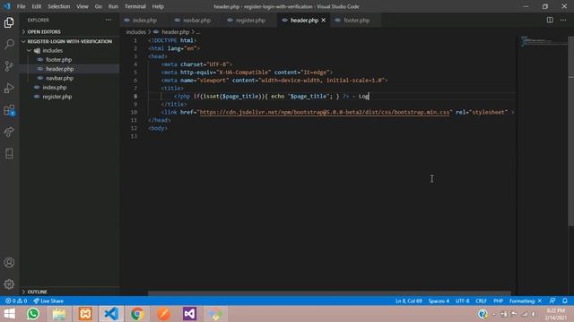This screenshot has width=574, height=322.
Task: Close the header.php tab
Action: pyautogui.click(x=323, y=20)
